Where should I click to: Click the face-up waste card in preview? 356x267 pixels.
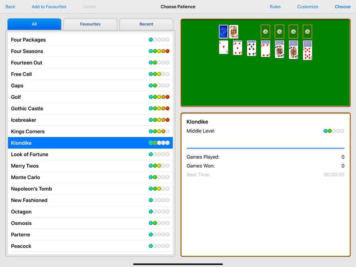click(234, 31)
